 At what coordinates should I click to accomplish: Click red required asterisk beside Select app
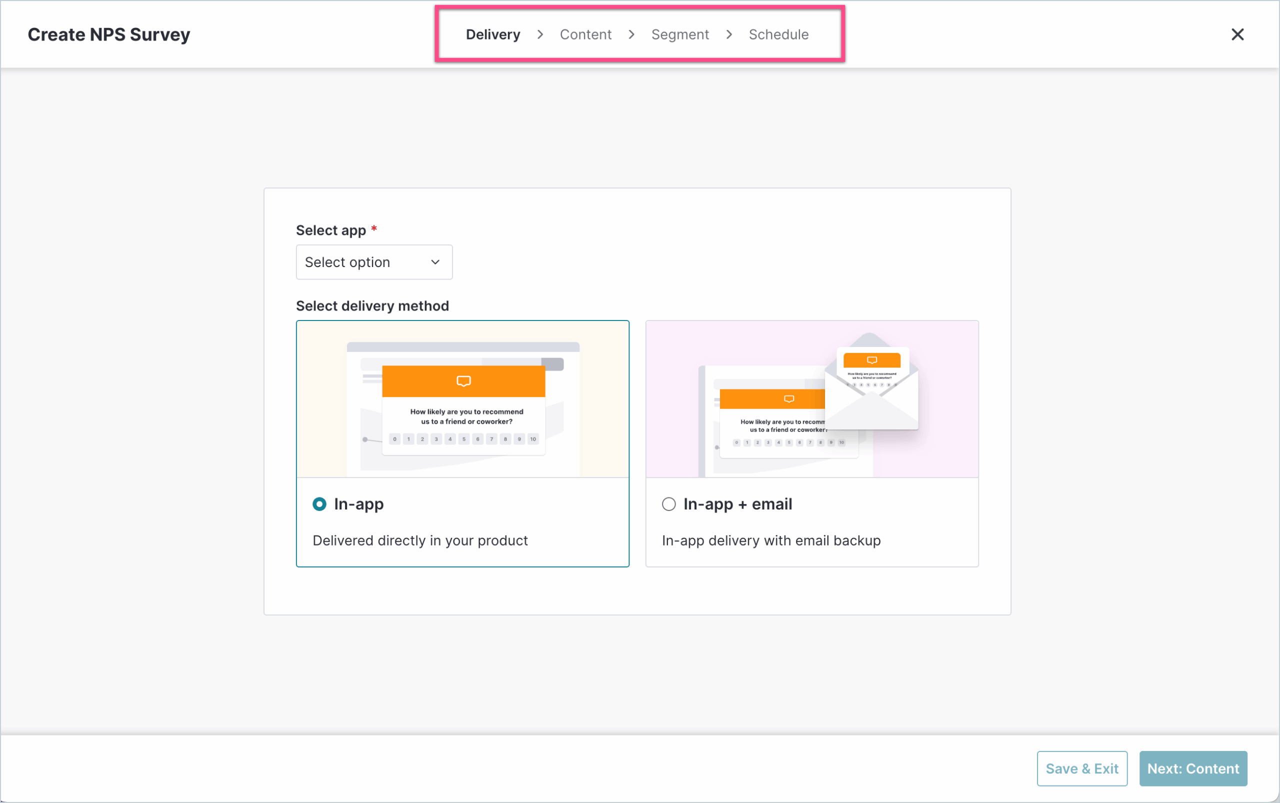point(374,229)
